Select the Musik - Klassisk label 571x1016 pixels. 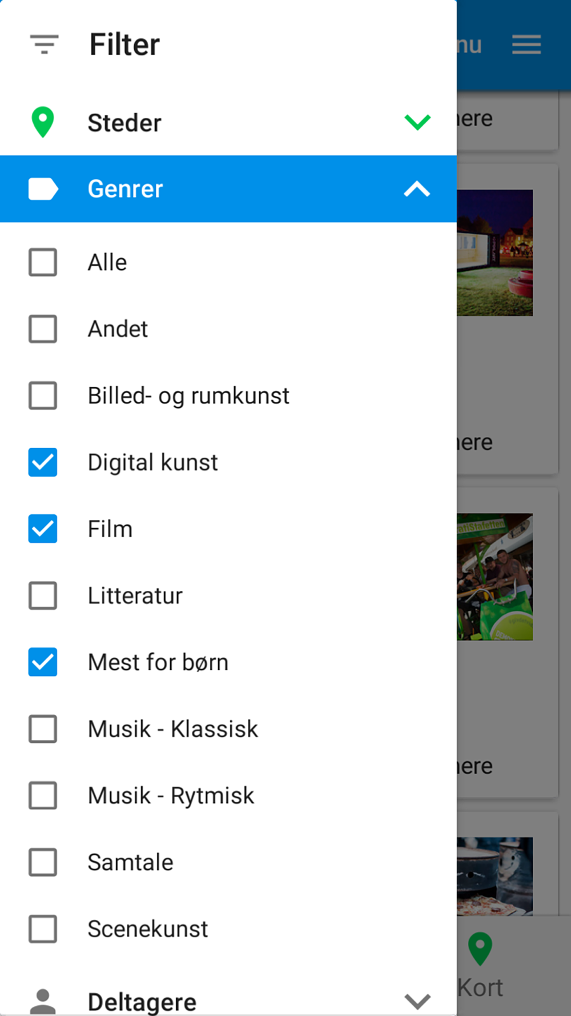pos(173,729)
